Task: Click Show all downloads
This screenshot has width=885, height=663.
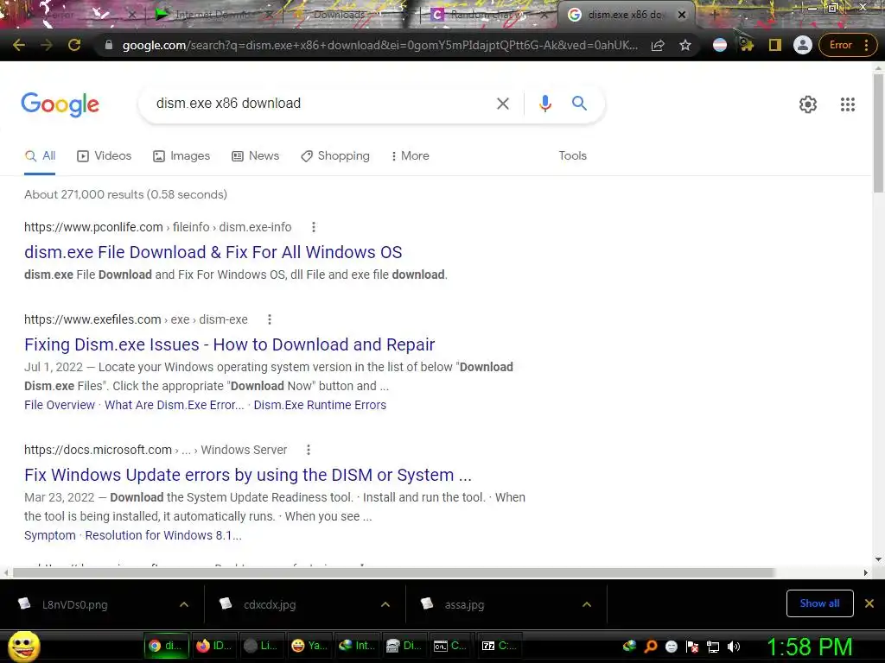Action: click(819, 603)
